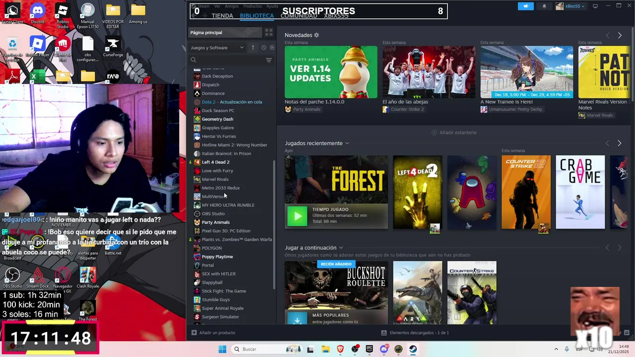Advance Jugados recientemente shelf to next
Viewport: 635px width, 357px height.
620,143
